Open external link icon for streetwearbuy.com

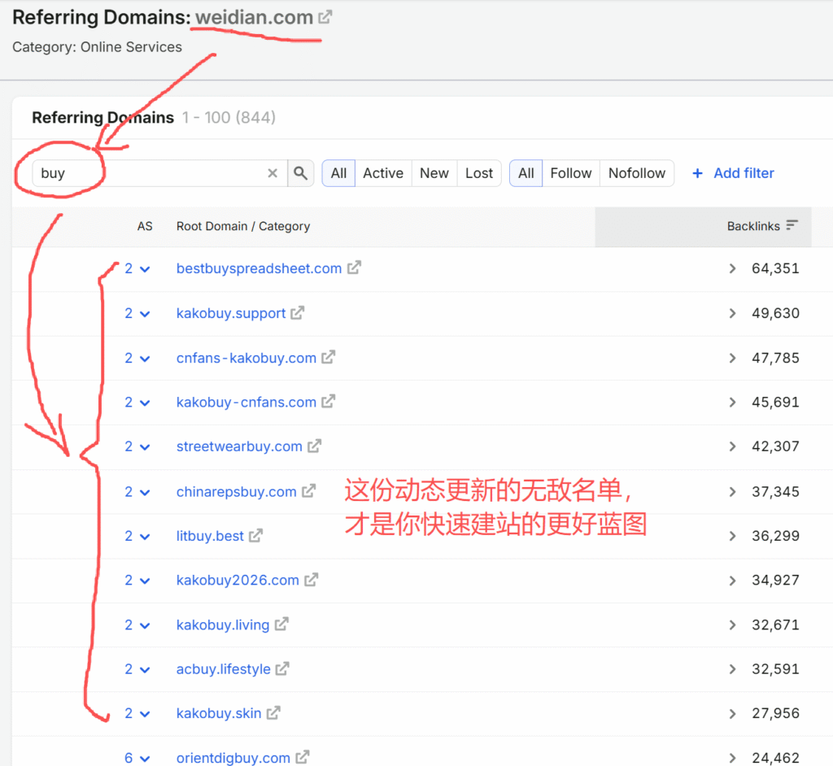(x=315, y=446)
